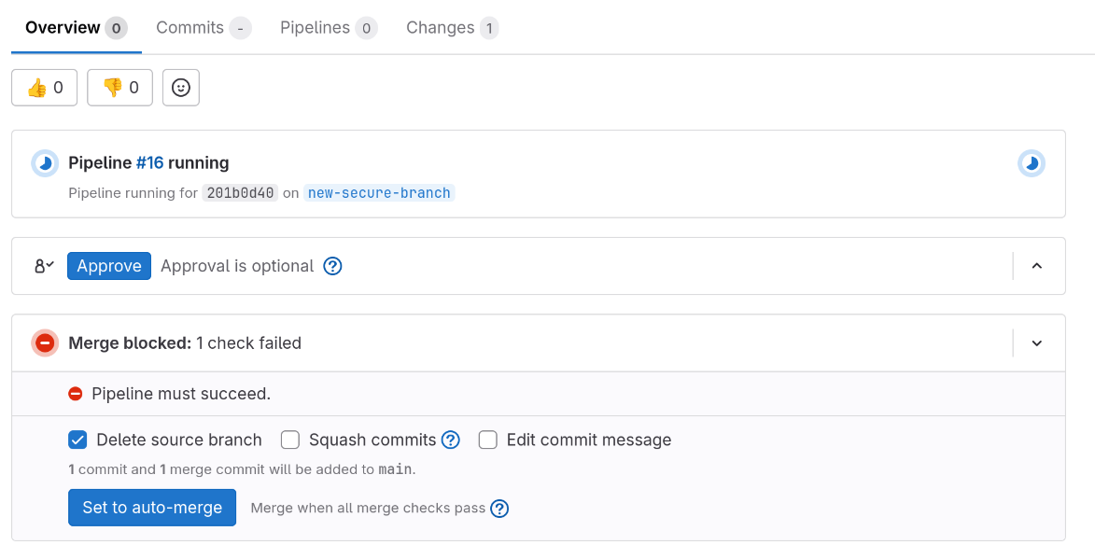Click the Approve button
This screenshot has height=559, width=1095.
pyautogui.click(x=109, y=266)
